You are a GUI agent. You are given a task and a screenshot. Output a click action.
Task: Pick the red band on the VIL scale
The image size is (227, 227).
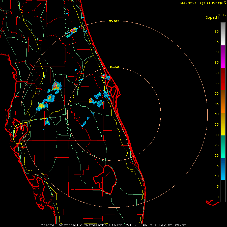point(223,79)
